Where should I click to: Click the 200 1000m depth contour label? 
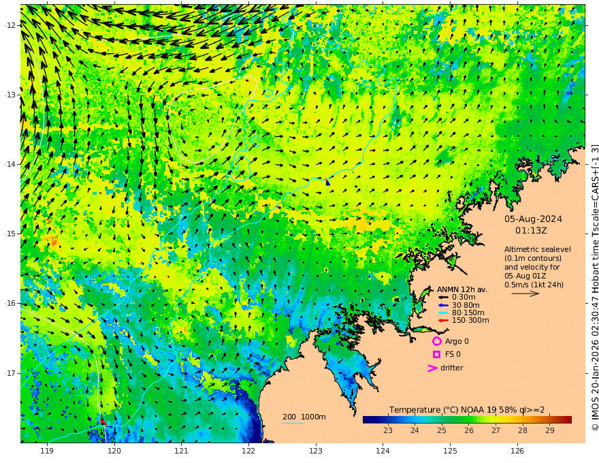304,417
